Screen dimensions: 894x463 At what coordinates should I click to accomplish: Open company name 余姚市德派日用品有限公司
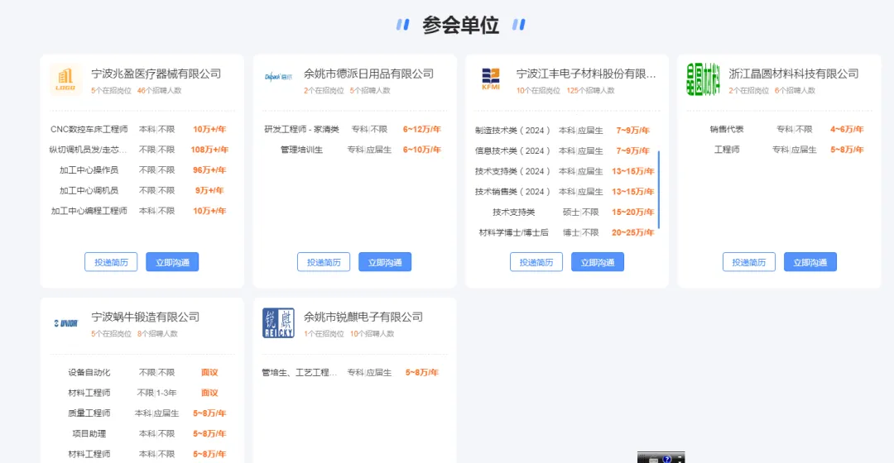pyautogui.click(x=369, y=74)
